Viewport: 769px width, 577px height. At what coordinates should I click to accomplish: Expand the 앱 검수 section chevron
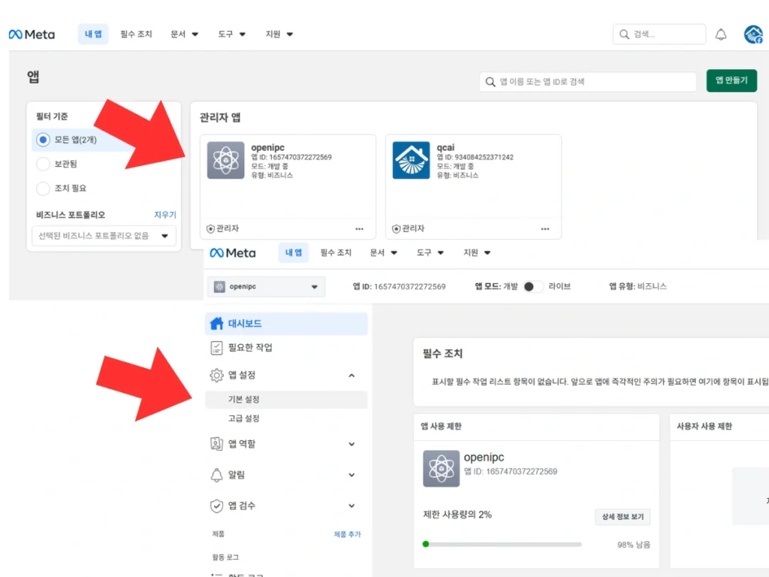(351, 506)
